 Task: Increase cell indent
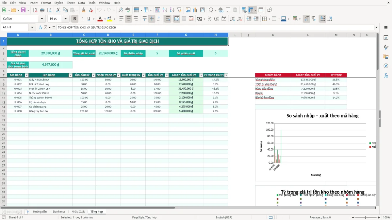pos(249,19)
